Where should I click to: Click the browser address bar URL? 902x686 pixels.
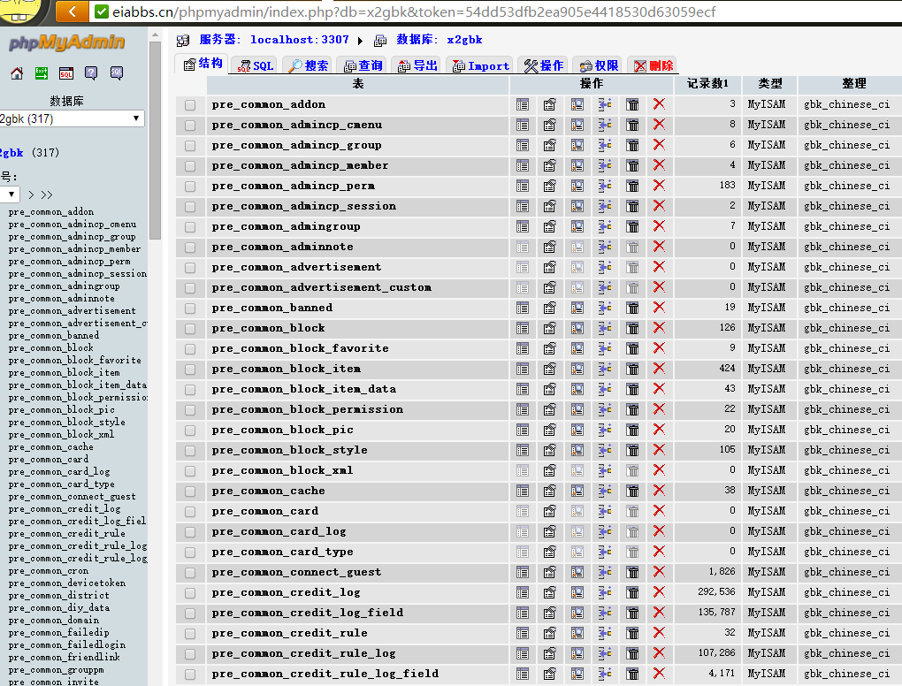(414, 11)
